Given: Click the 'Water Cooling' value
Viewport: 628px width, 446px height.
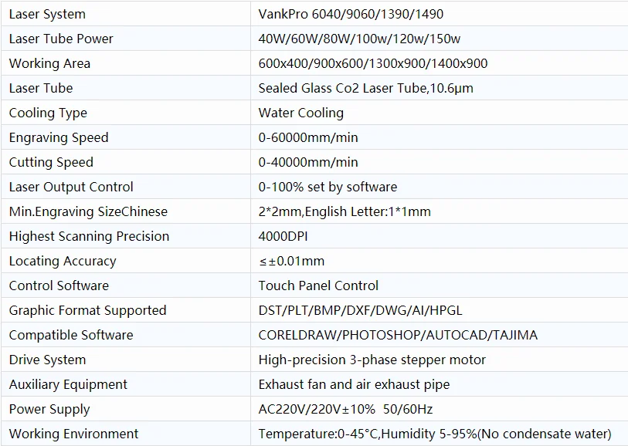Looking at the screenshot, I should [300, 113].
